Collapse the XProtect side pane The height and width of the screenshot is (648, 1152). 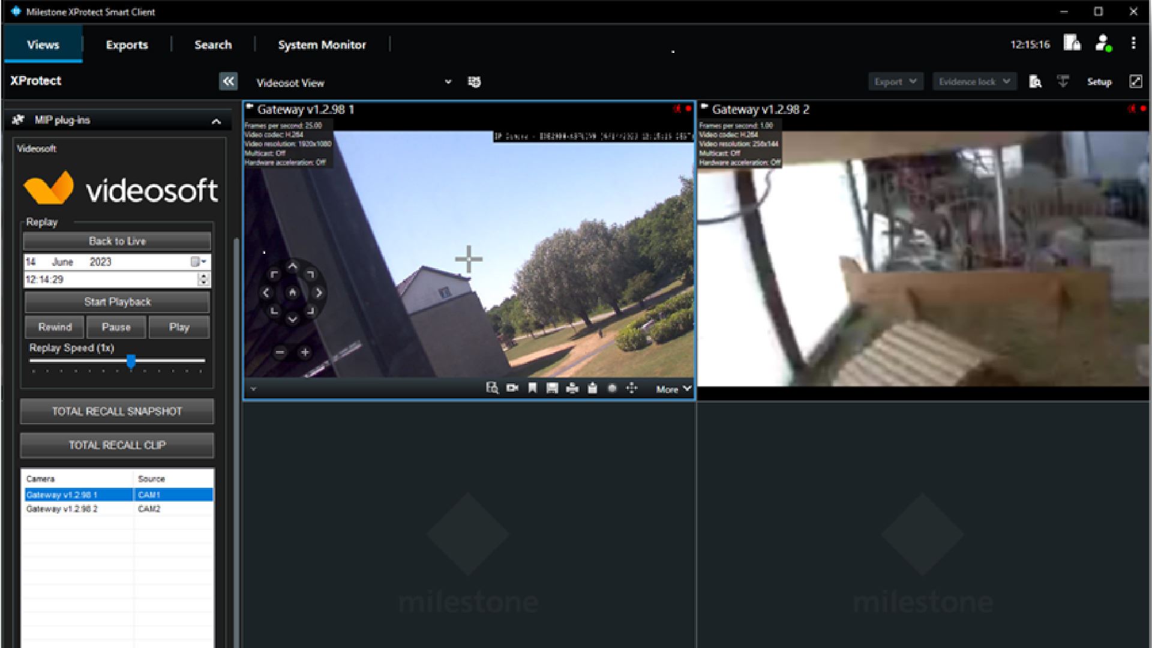229,82
